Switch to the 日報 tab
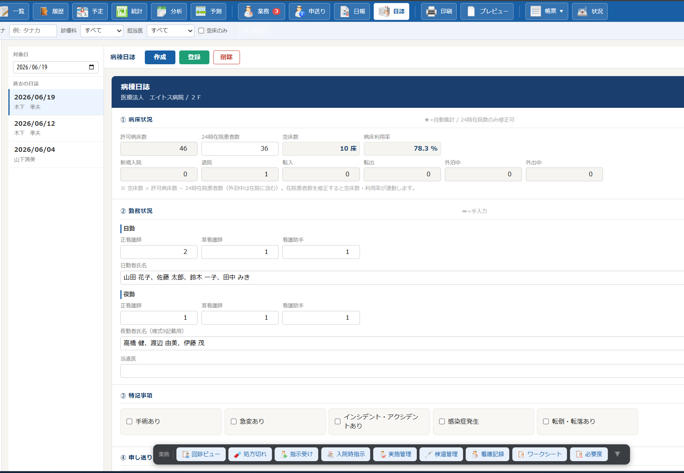The height and width of the screenshot is (473, 684). pos(352,11)
